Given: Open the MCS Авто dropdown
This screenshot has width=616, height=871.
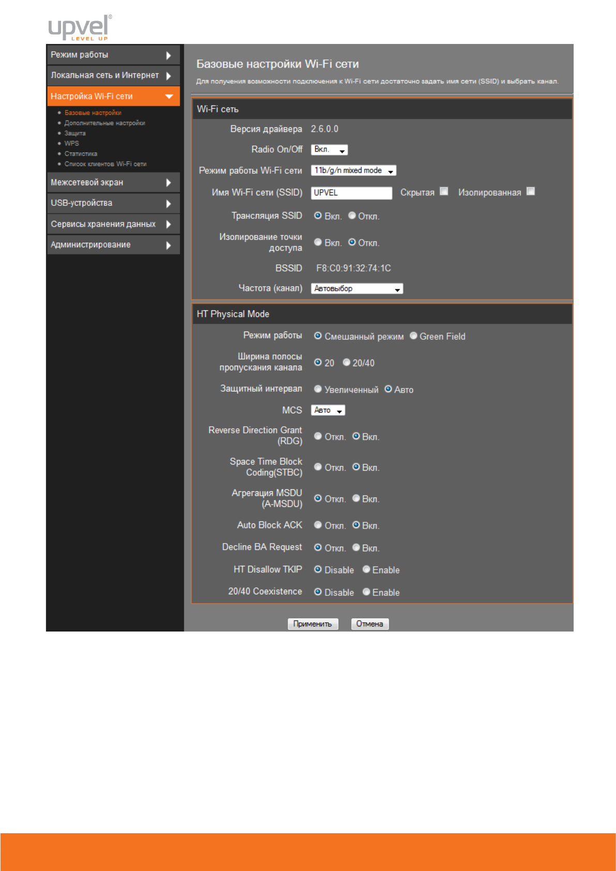Looking at the screenshot, I should point(328,410).
